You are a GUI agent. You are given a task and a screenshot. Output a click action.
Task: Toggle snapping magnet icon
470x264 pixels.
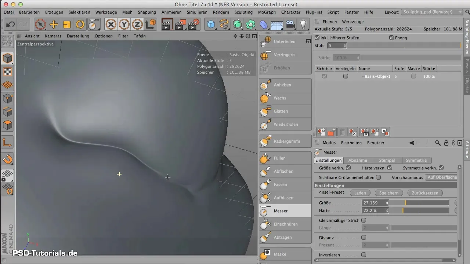[7, 159]
